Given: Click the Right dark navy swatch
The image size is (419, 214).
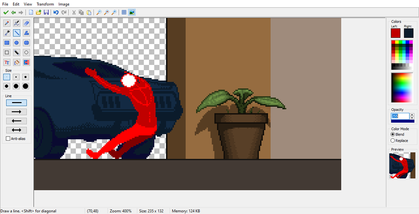Looking at the screenshot, I should point(409,33).
